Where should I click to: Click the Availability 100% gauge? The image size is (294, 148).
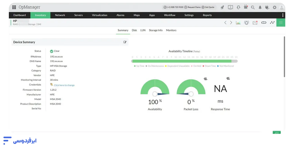pyautogui.click(x=155, y=87)
